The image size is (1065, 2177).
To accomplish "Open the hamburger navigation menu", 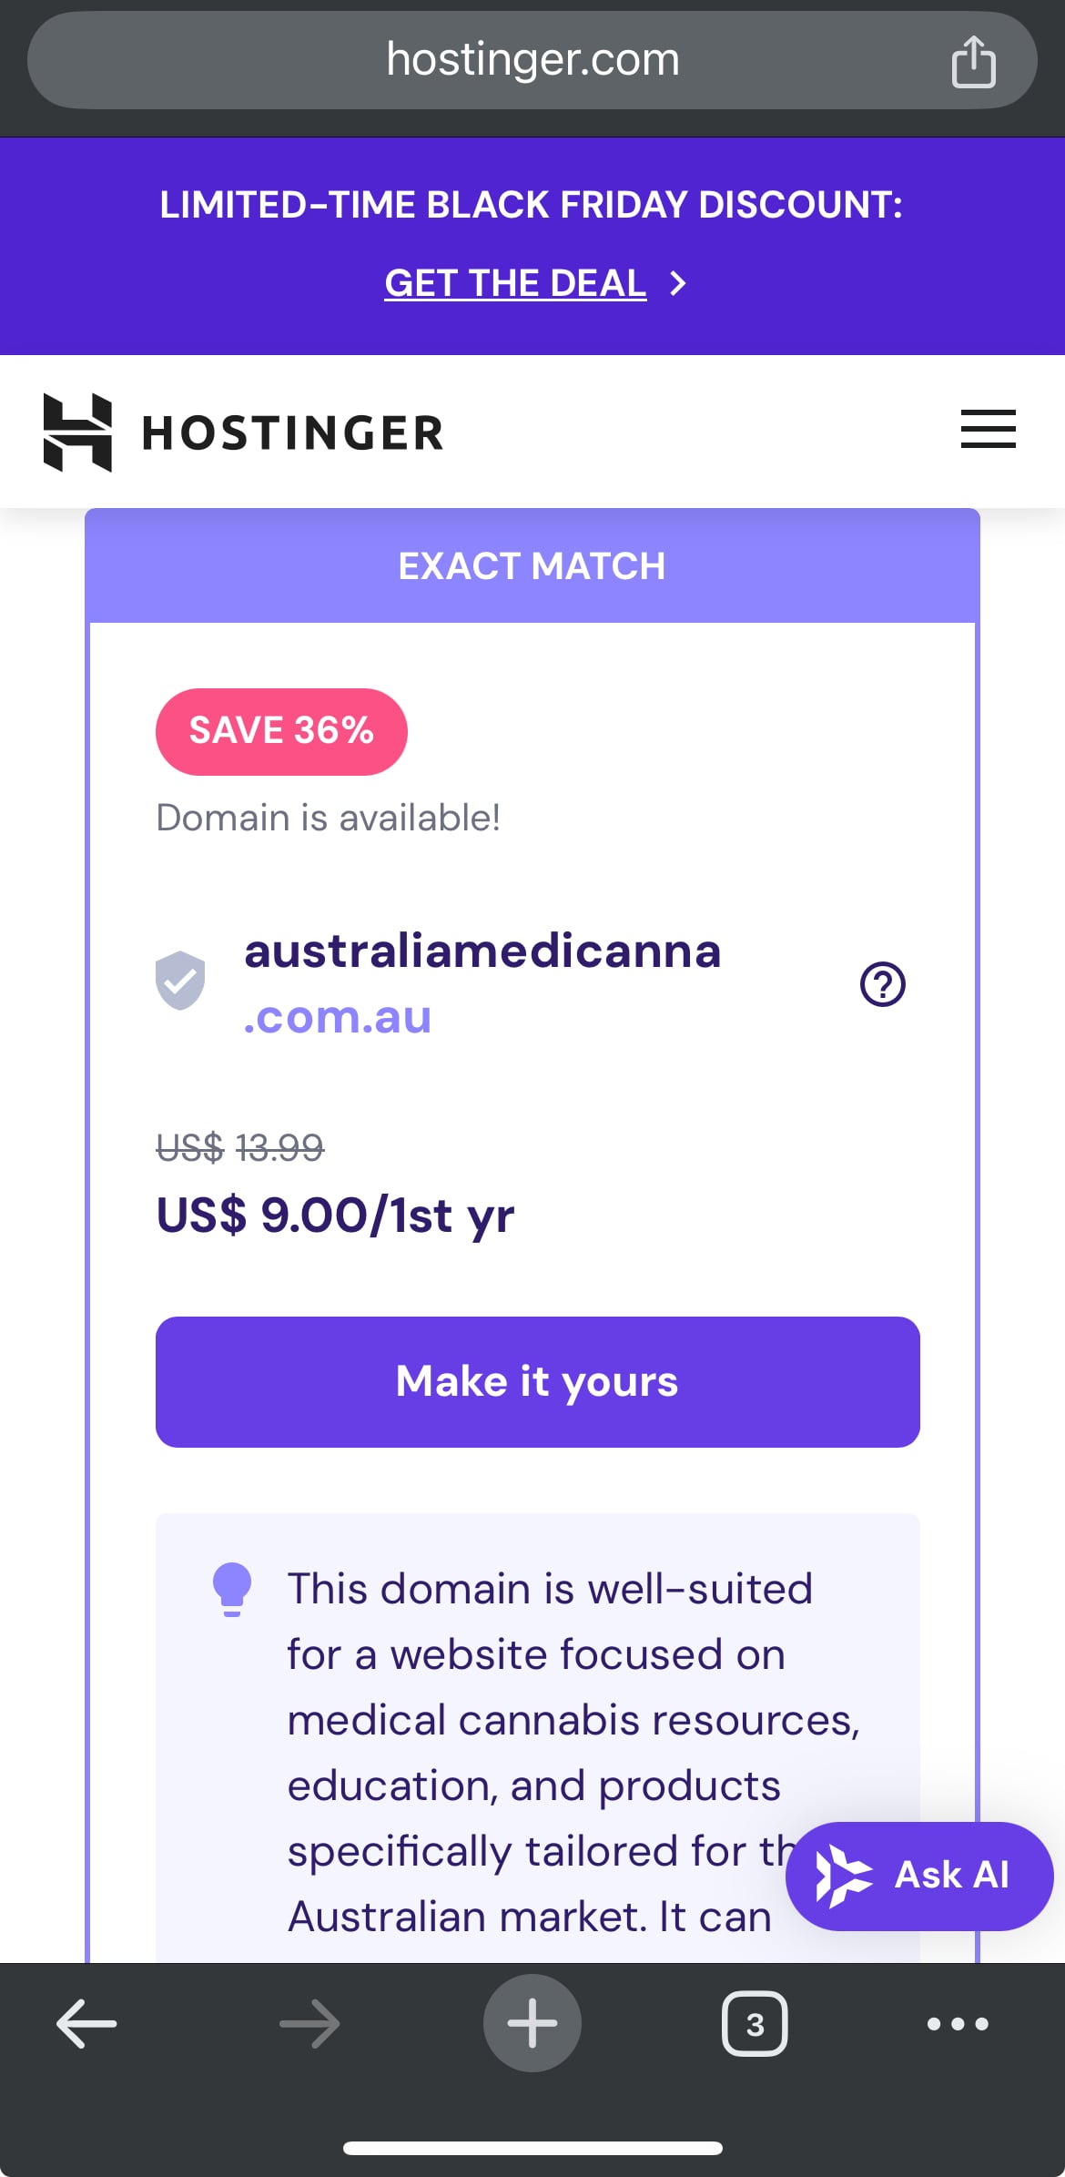I will pyautogui.click(x=988, y=429).
